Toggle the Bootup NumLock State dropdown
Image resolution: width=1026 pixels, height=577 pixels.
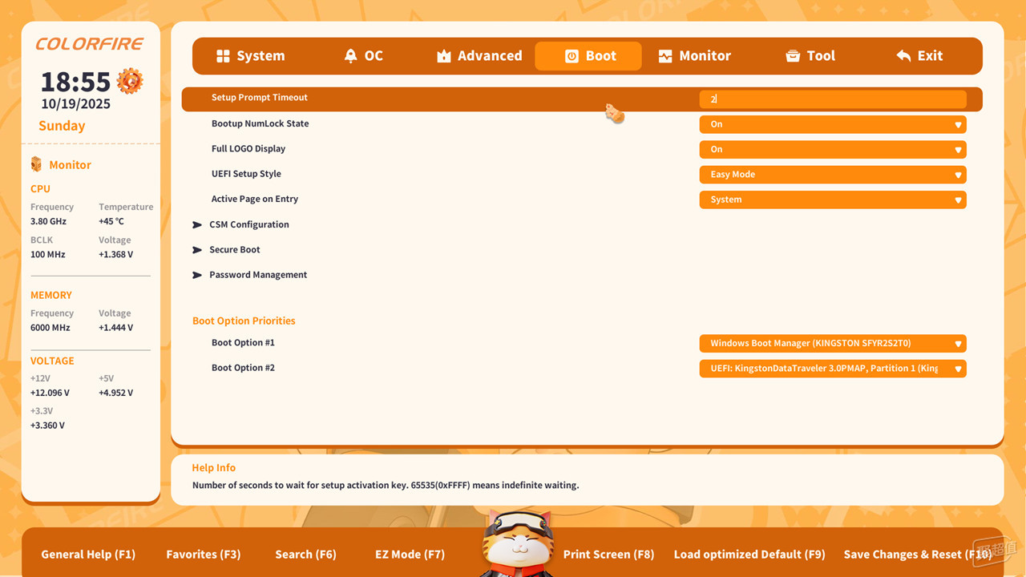832,124
